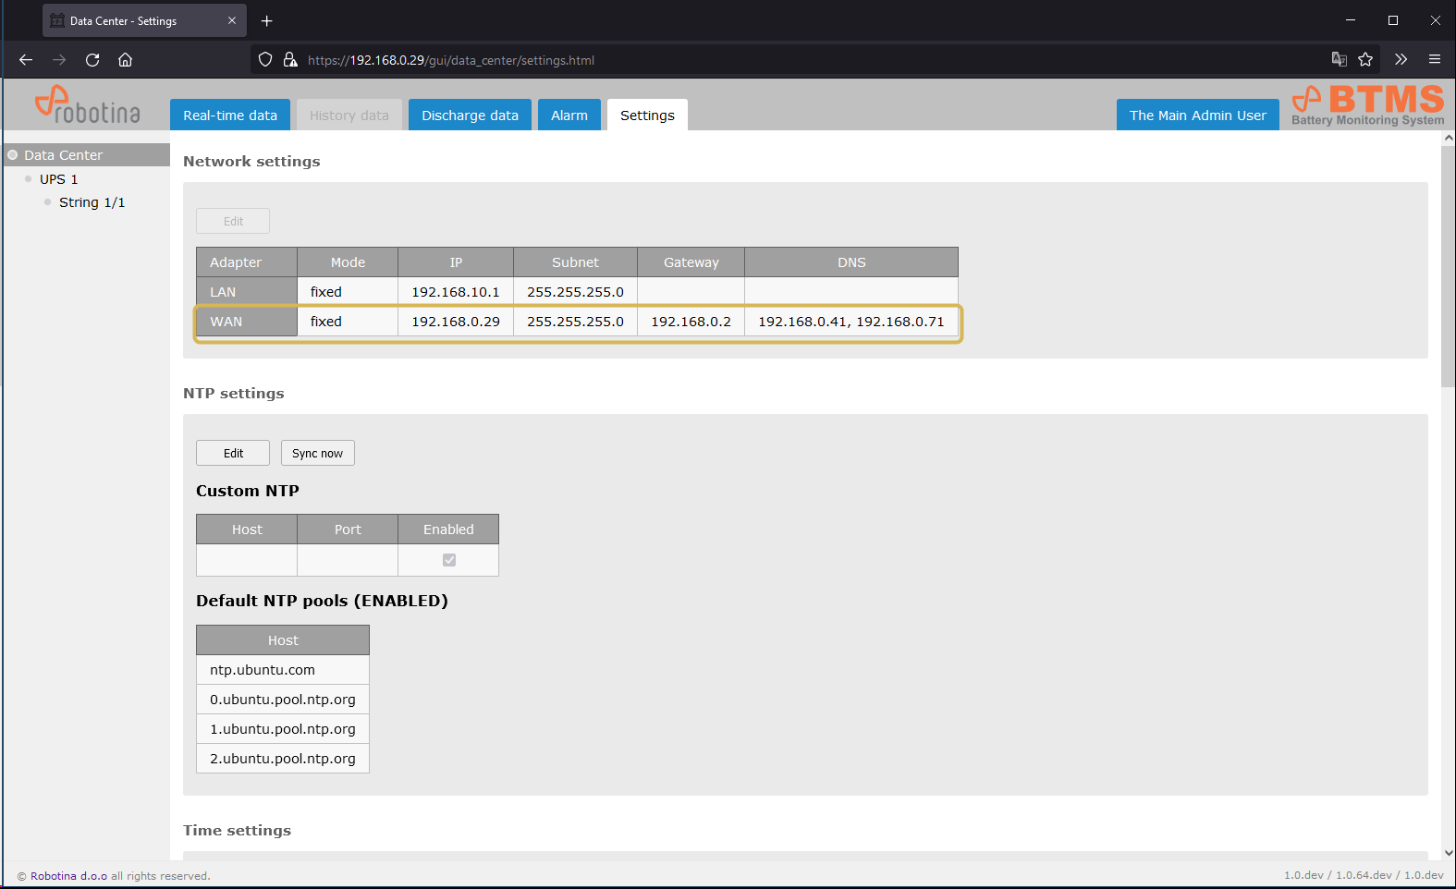
Task: Click the browser reload page icon
Action: pos(92,60)
